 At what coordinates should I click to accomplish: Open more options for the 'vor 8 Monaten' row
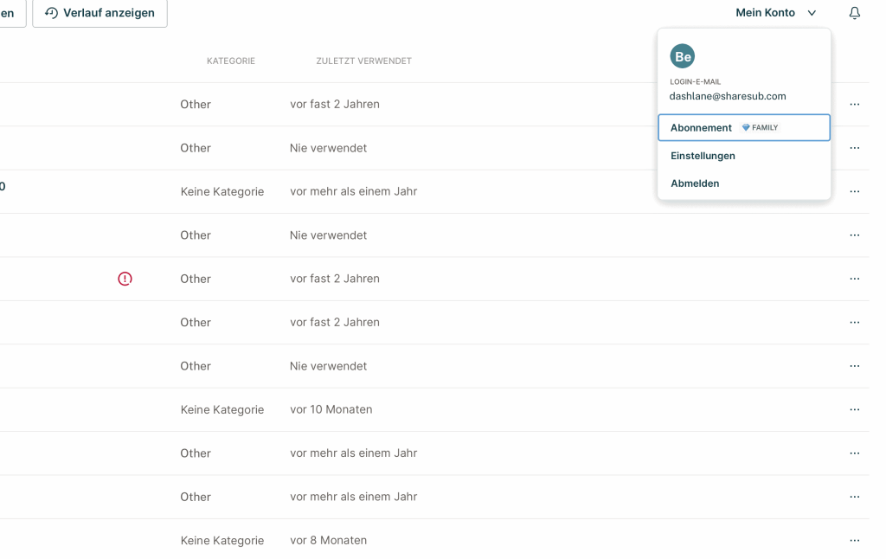click(x=854, y=540)
